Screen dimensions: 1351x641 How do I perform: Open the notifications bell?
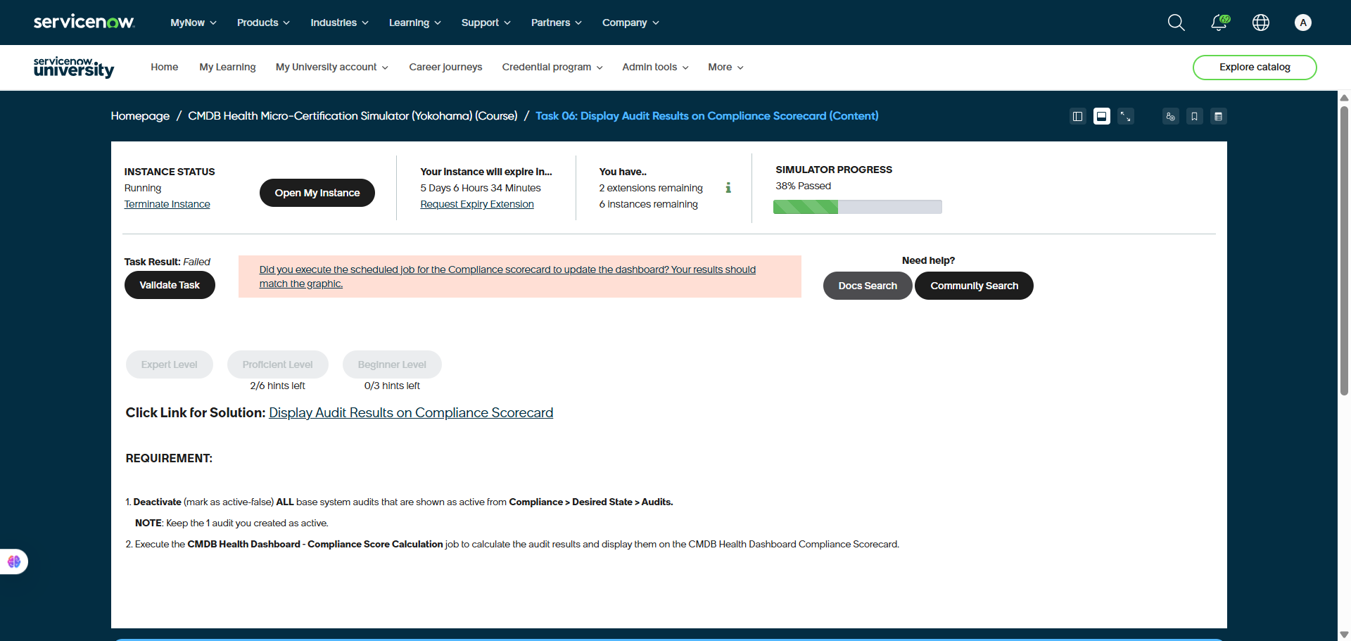click(1219, 23)
